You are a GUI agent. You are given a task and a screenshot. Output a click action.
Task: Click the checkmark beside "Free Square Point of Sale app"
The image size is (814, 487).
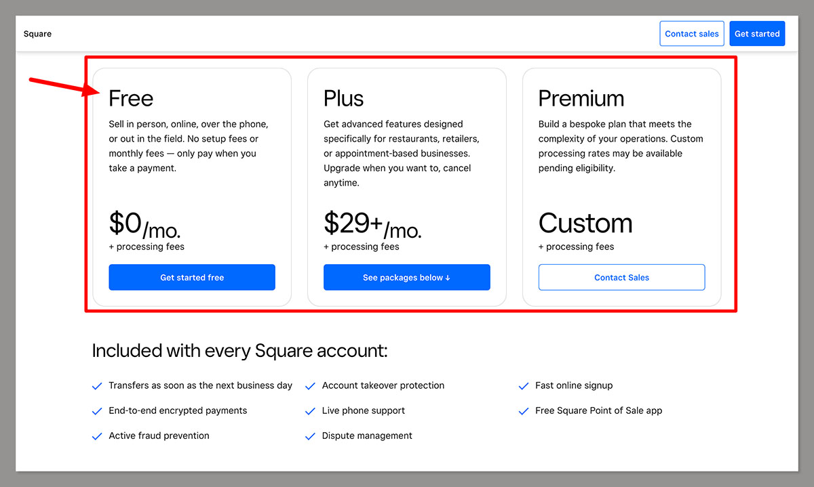coord(523,410)
